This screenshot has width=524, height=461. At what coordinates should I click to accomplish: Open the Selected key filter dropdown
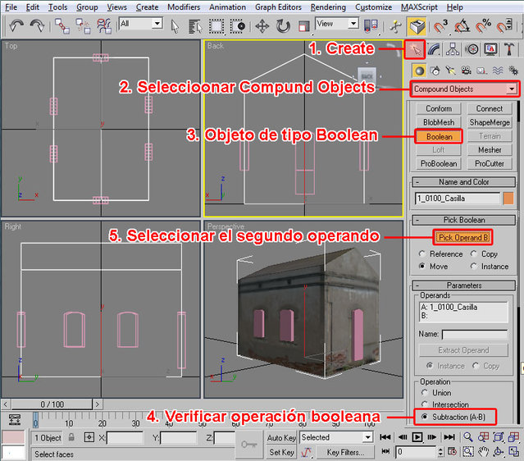367,438
